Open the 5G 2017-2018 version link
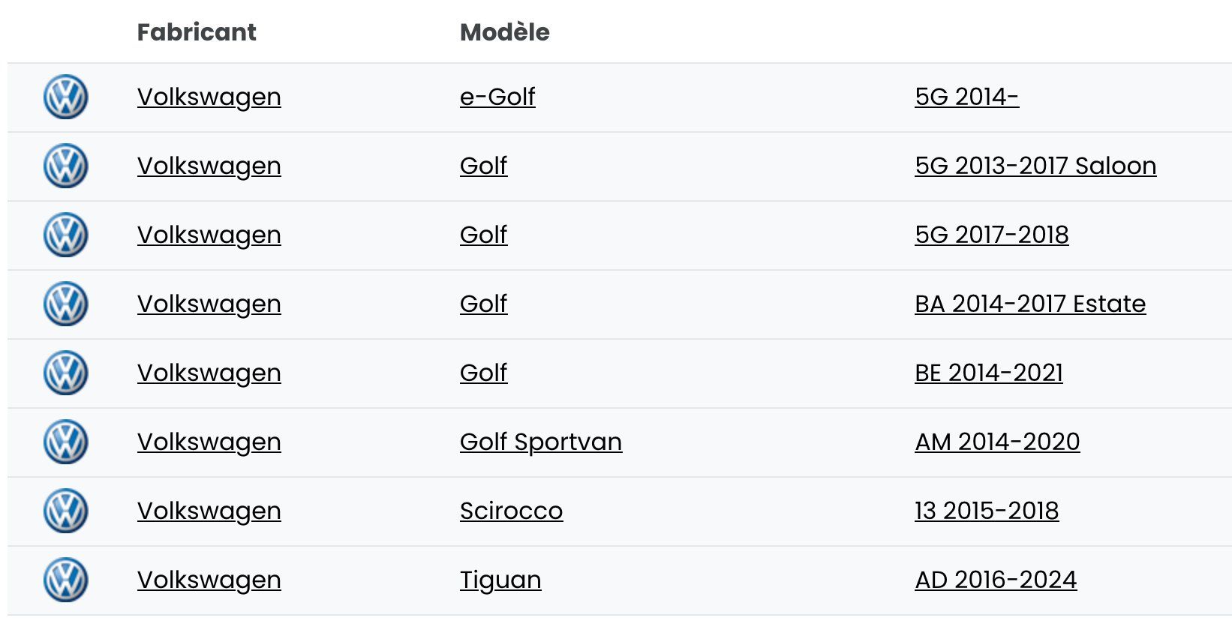1232x621 pixels. coord(991,235)
